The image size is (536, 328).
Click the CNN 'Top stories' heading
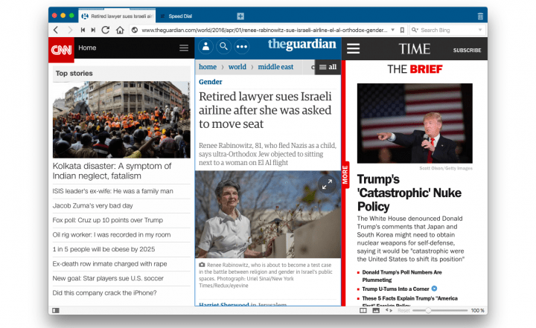(x=74, y=74)
